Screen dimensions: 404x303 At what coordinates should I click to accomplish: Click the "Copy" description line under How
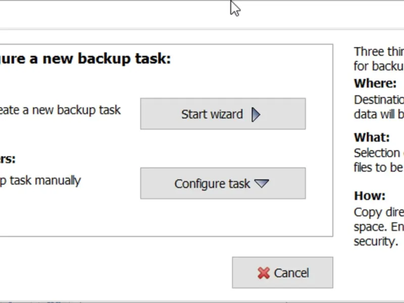tap(378, 212)
